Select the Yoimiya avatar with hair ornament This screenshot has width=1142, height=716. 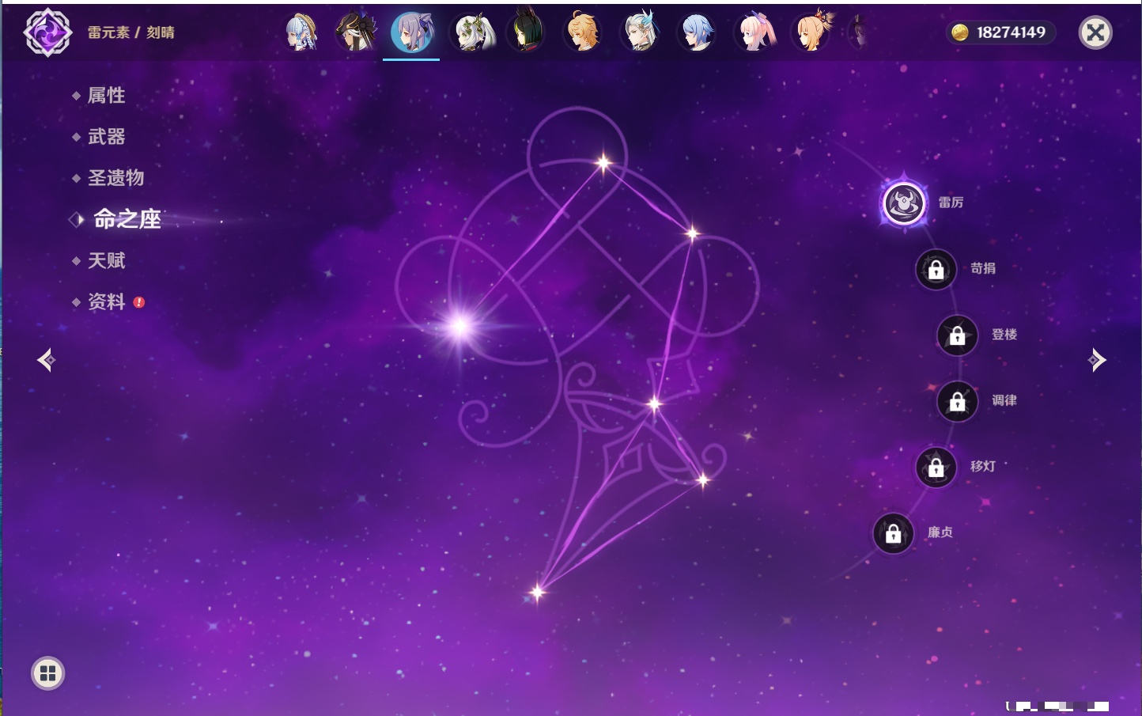coord(812,32)
